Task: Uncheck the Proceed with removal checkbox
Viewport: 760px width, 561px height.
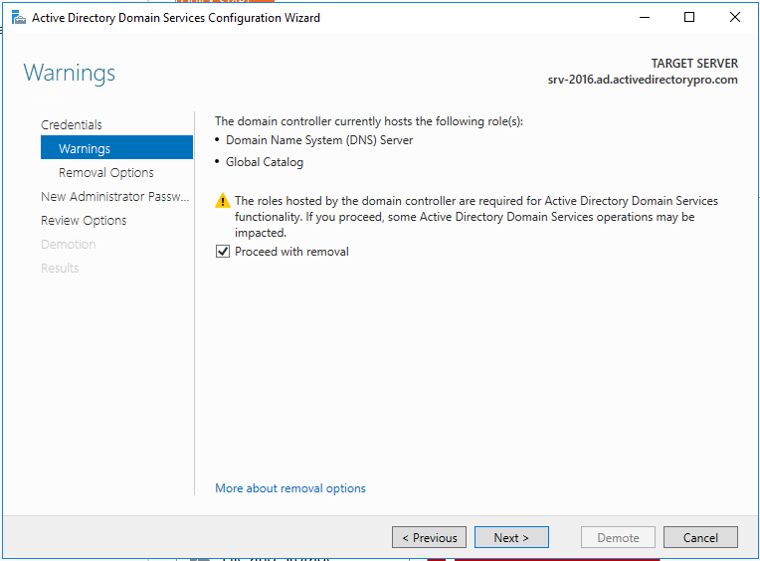Action: point(223,252)
